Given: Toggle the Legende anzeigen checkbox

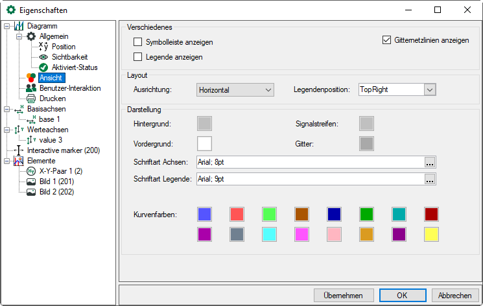Looking at the screenshot, I should coord(137,57).
